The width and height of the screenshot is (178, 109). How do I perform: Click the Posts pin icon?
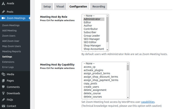3,12
